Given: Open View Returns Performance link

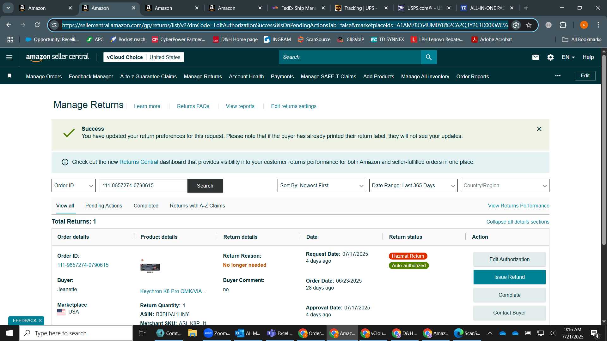Looking at the screenshot, I should coord(518,206).
